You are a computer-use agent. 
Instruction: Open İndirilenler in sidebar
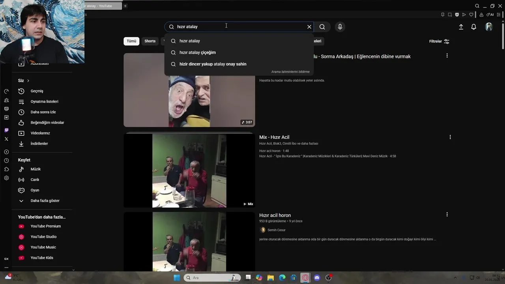[42, 144]
